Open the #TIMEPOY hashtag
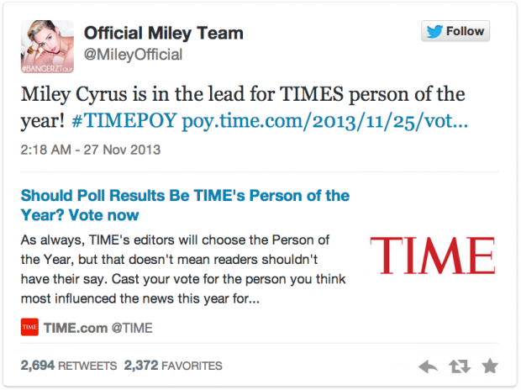Image resolution: width=521 pixels, height=390 pixels. tap(124, 120)
